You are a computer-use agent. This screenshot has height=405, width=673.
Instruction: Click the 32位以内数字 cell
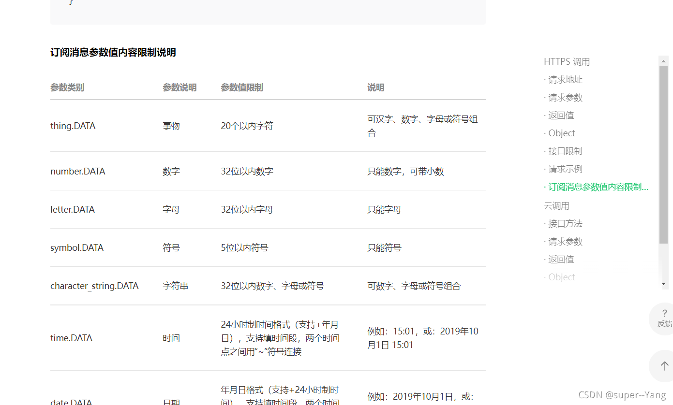(x=247, y=172)
